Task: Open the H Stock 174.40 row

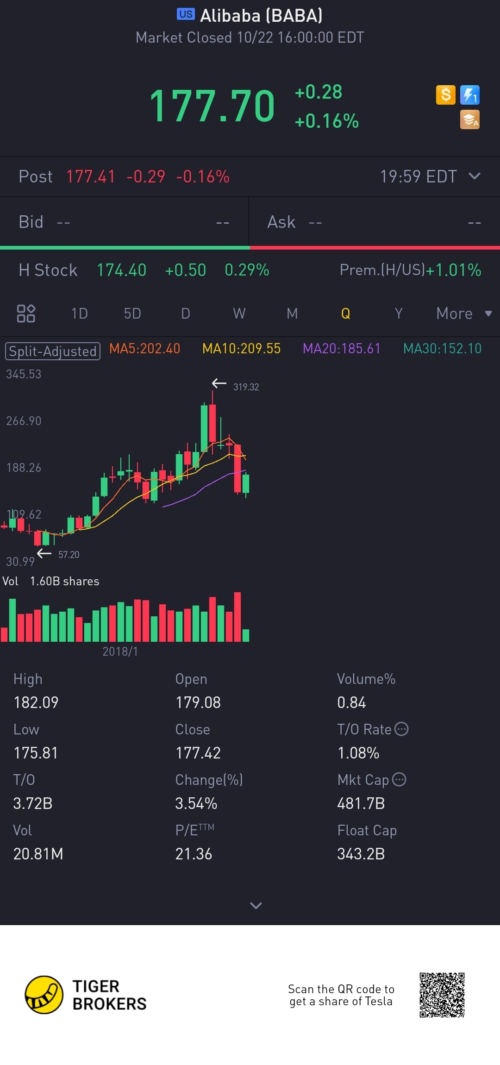Action: pyautogui.click(x=144, y=270)
